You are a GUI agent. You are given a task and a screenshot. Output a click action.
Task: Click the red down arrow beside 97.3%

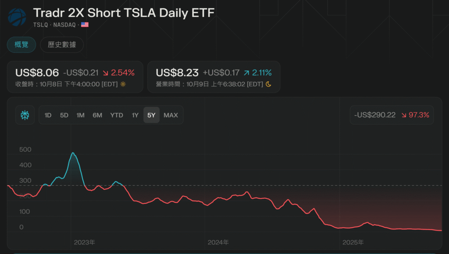click(x=404, y=115)
